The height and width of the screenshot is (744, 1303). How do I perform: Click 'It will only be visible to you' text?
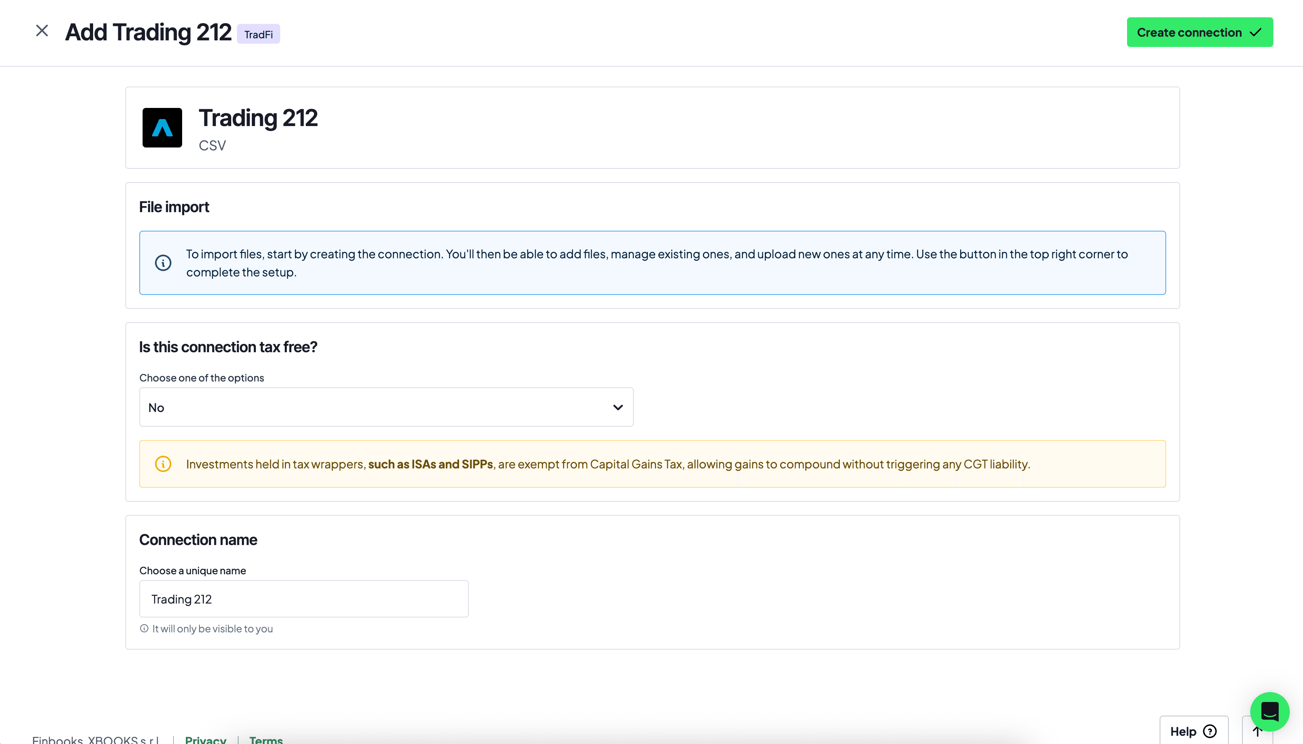tap(213, 629)
